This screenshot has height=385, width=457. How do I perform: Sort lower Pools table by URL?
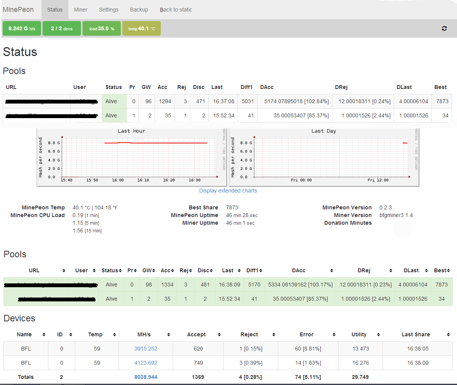[36, 271]
